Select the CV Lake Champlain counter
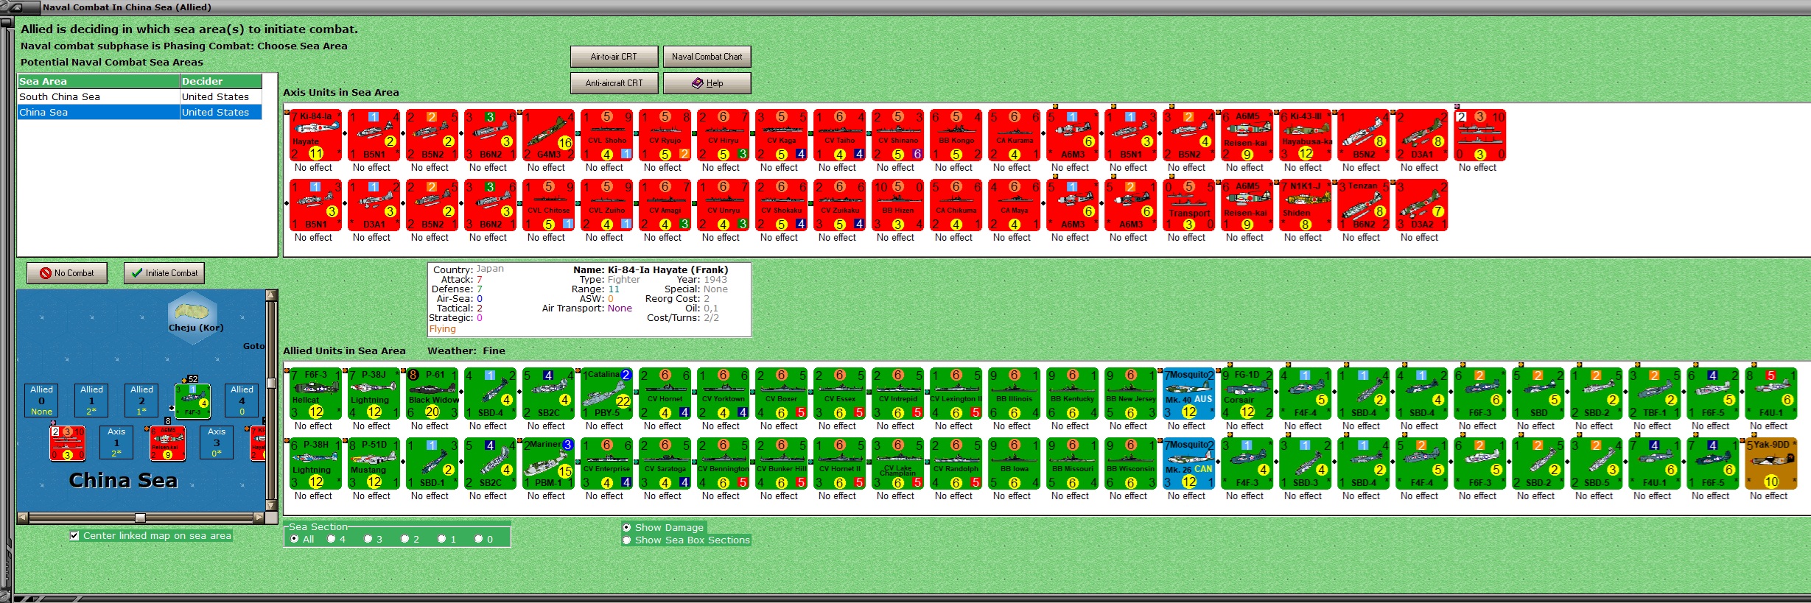Viewport: 1811px width, 603px height. click(898, 464)
